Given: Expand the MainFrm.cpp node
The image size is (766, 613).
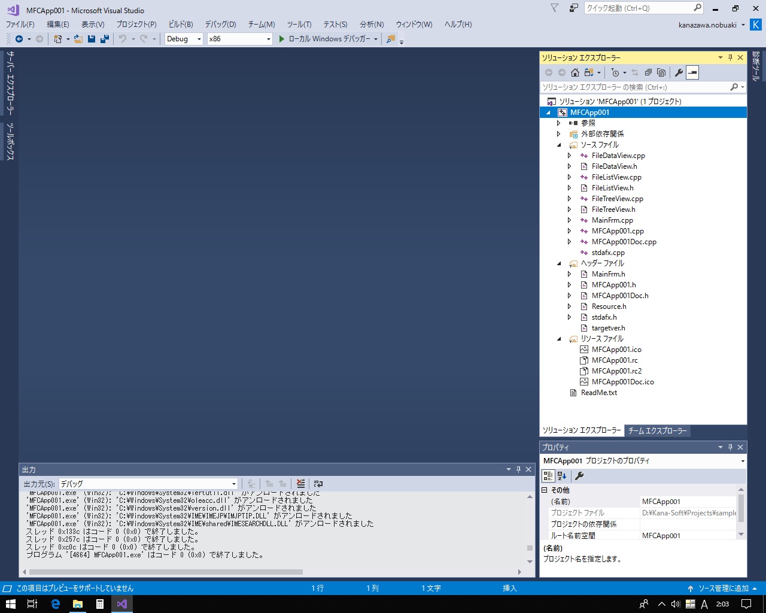Looking at the screenshot, I should 570,220.
